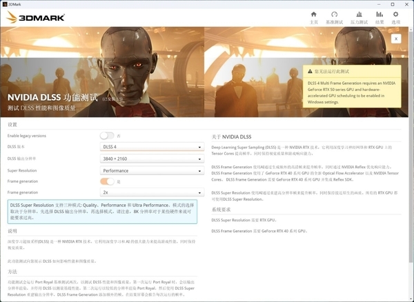Image resolution: width=414 pixels, height=302 pixels.
Task: Close the DLSS feature test panel
Action: (396, 39)
